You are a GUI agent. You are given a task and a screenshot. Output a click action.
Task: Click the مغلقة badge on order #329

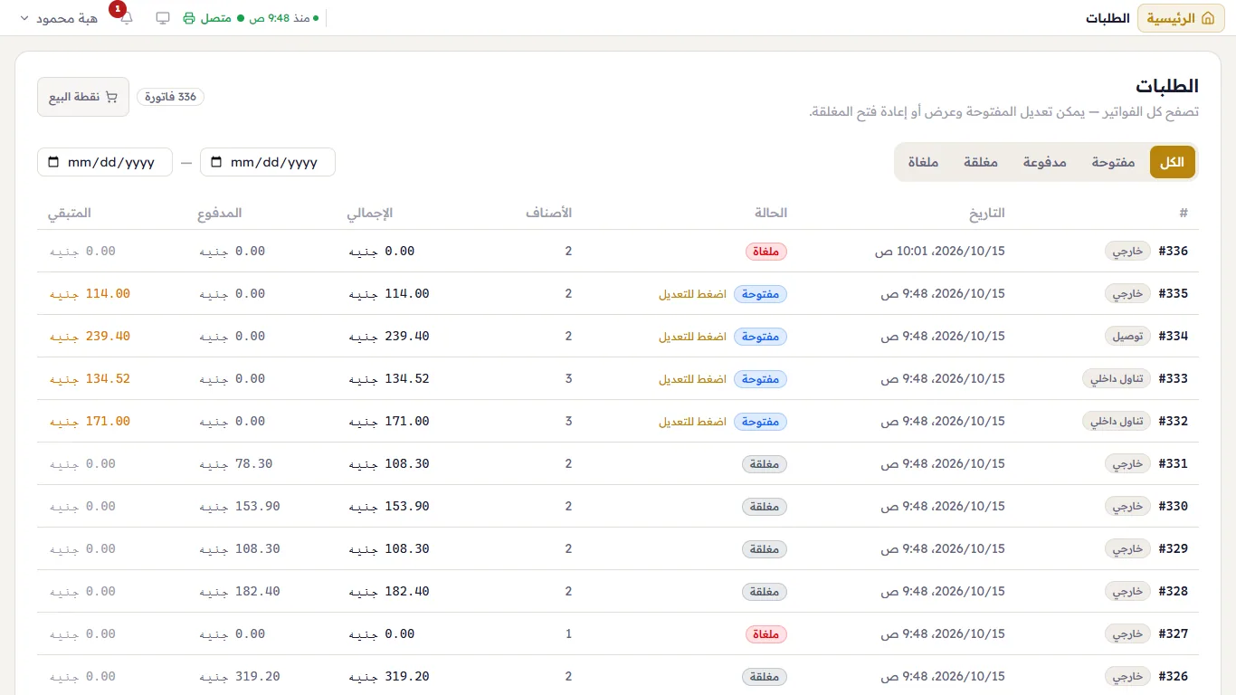[765, 549]
